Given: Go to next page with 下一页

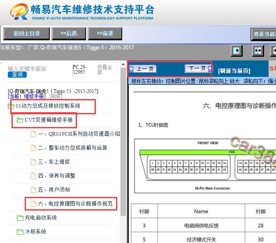Looking at the screenshot, I should 198,68.
